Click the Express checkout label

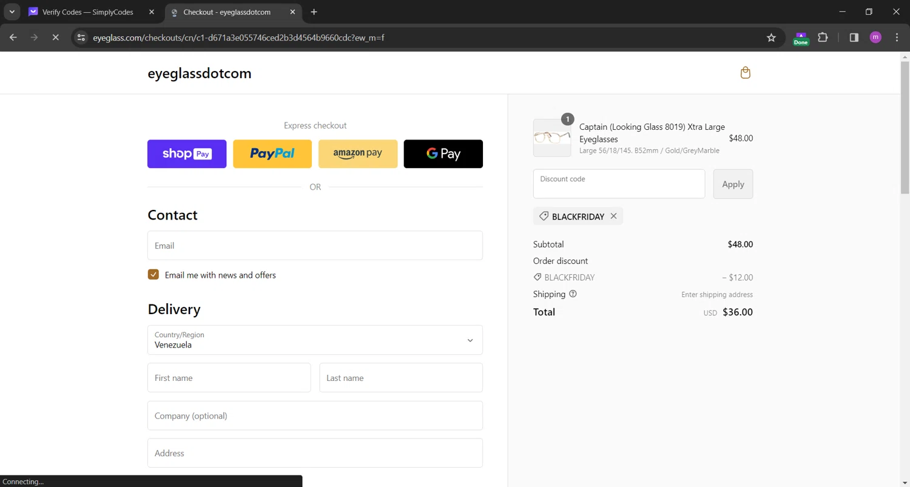(315, 126)
